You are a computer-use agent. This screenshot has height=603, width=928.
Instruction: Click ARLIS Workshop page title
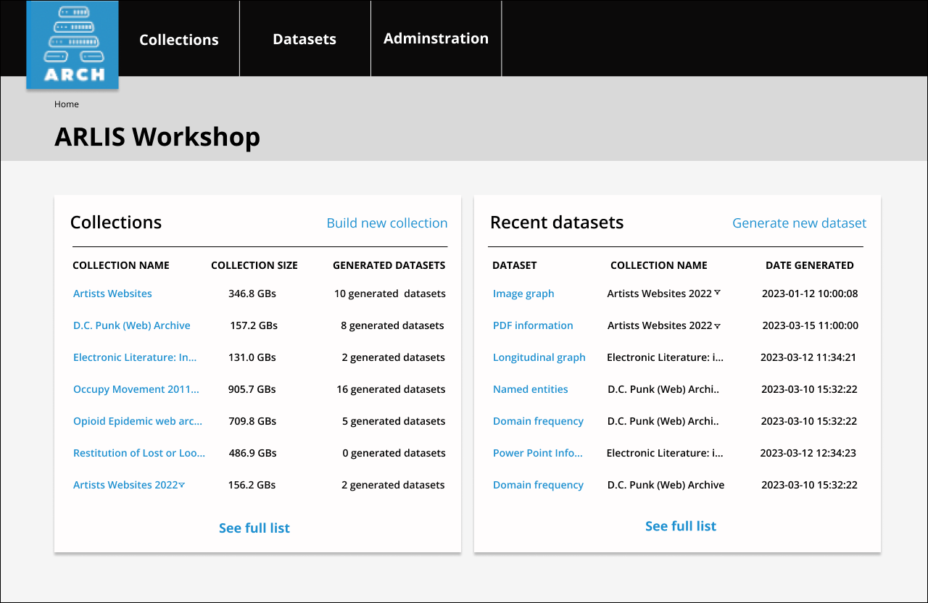click(x=157, y=137)
